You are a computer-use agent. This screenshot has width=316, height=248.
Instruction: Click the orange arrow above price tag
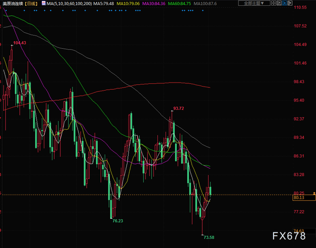click(x=314, y=193)
